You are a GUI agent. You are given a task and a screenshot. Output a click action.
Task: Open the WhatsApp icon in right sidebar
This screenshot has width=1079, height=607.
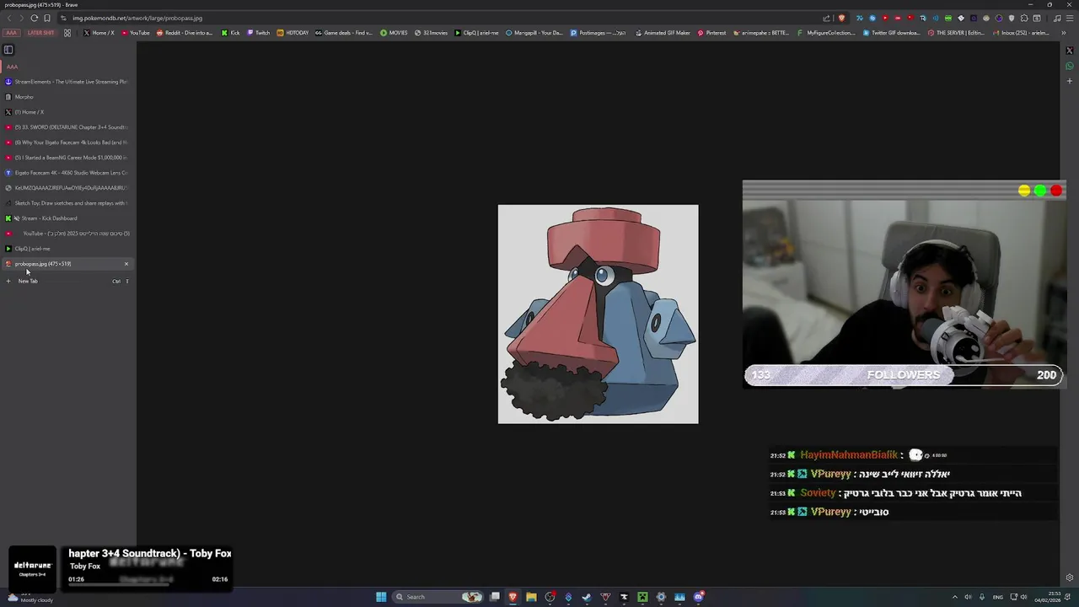[x=1070, y=66]
